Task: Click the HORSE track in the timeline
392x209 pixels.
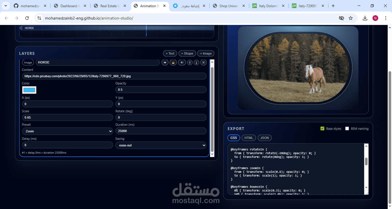Action: pos(86,28)
